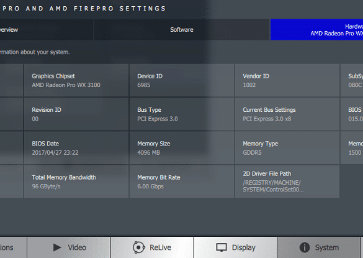363x258 pixels.
Task: Click the value 4096 MB
Action: 149,153
